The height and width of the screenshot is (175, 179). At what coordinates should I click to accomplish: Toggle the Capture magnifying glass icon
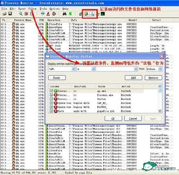(21, 14)
